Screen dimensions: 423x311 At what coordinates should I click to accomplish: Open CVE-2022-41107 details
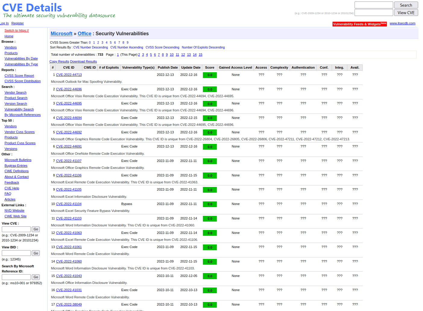(x=69, y=161)
